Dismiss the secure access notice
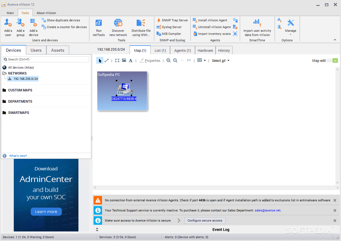Screen dimensions: 341x241 (335, 220)
